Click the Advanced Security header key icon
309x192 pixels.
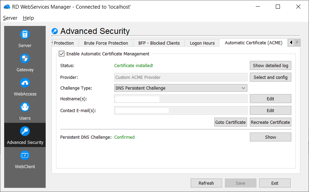[x=55, y=31]
